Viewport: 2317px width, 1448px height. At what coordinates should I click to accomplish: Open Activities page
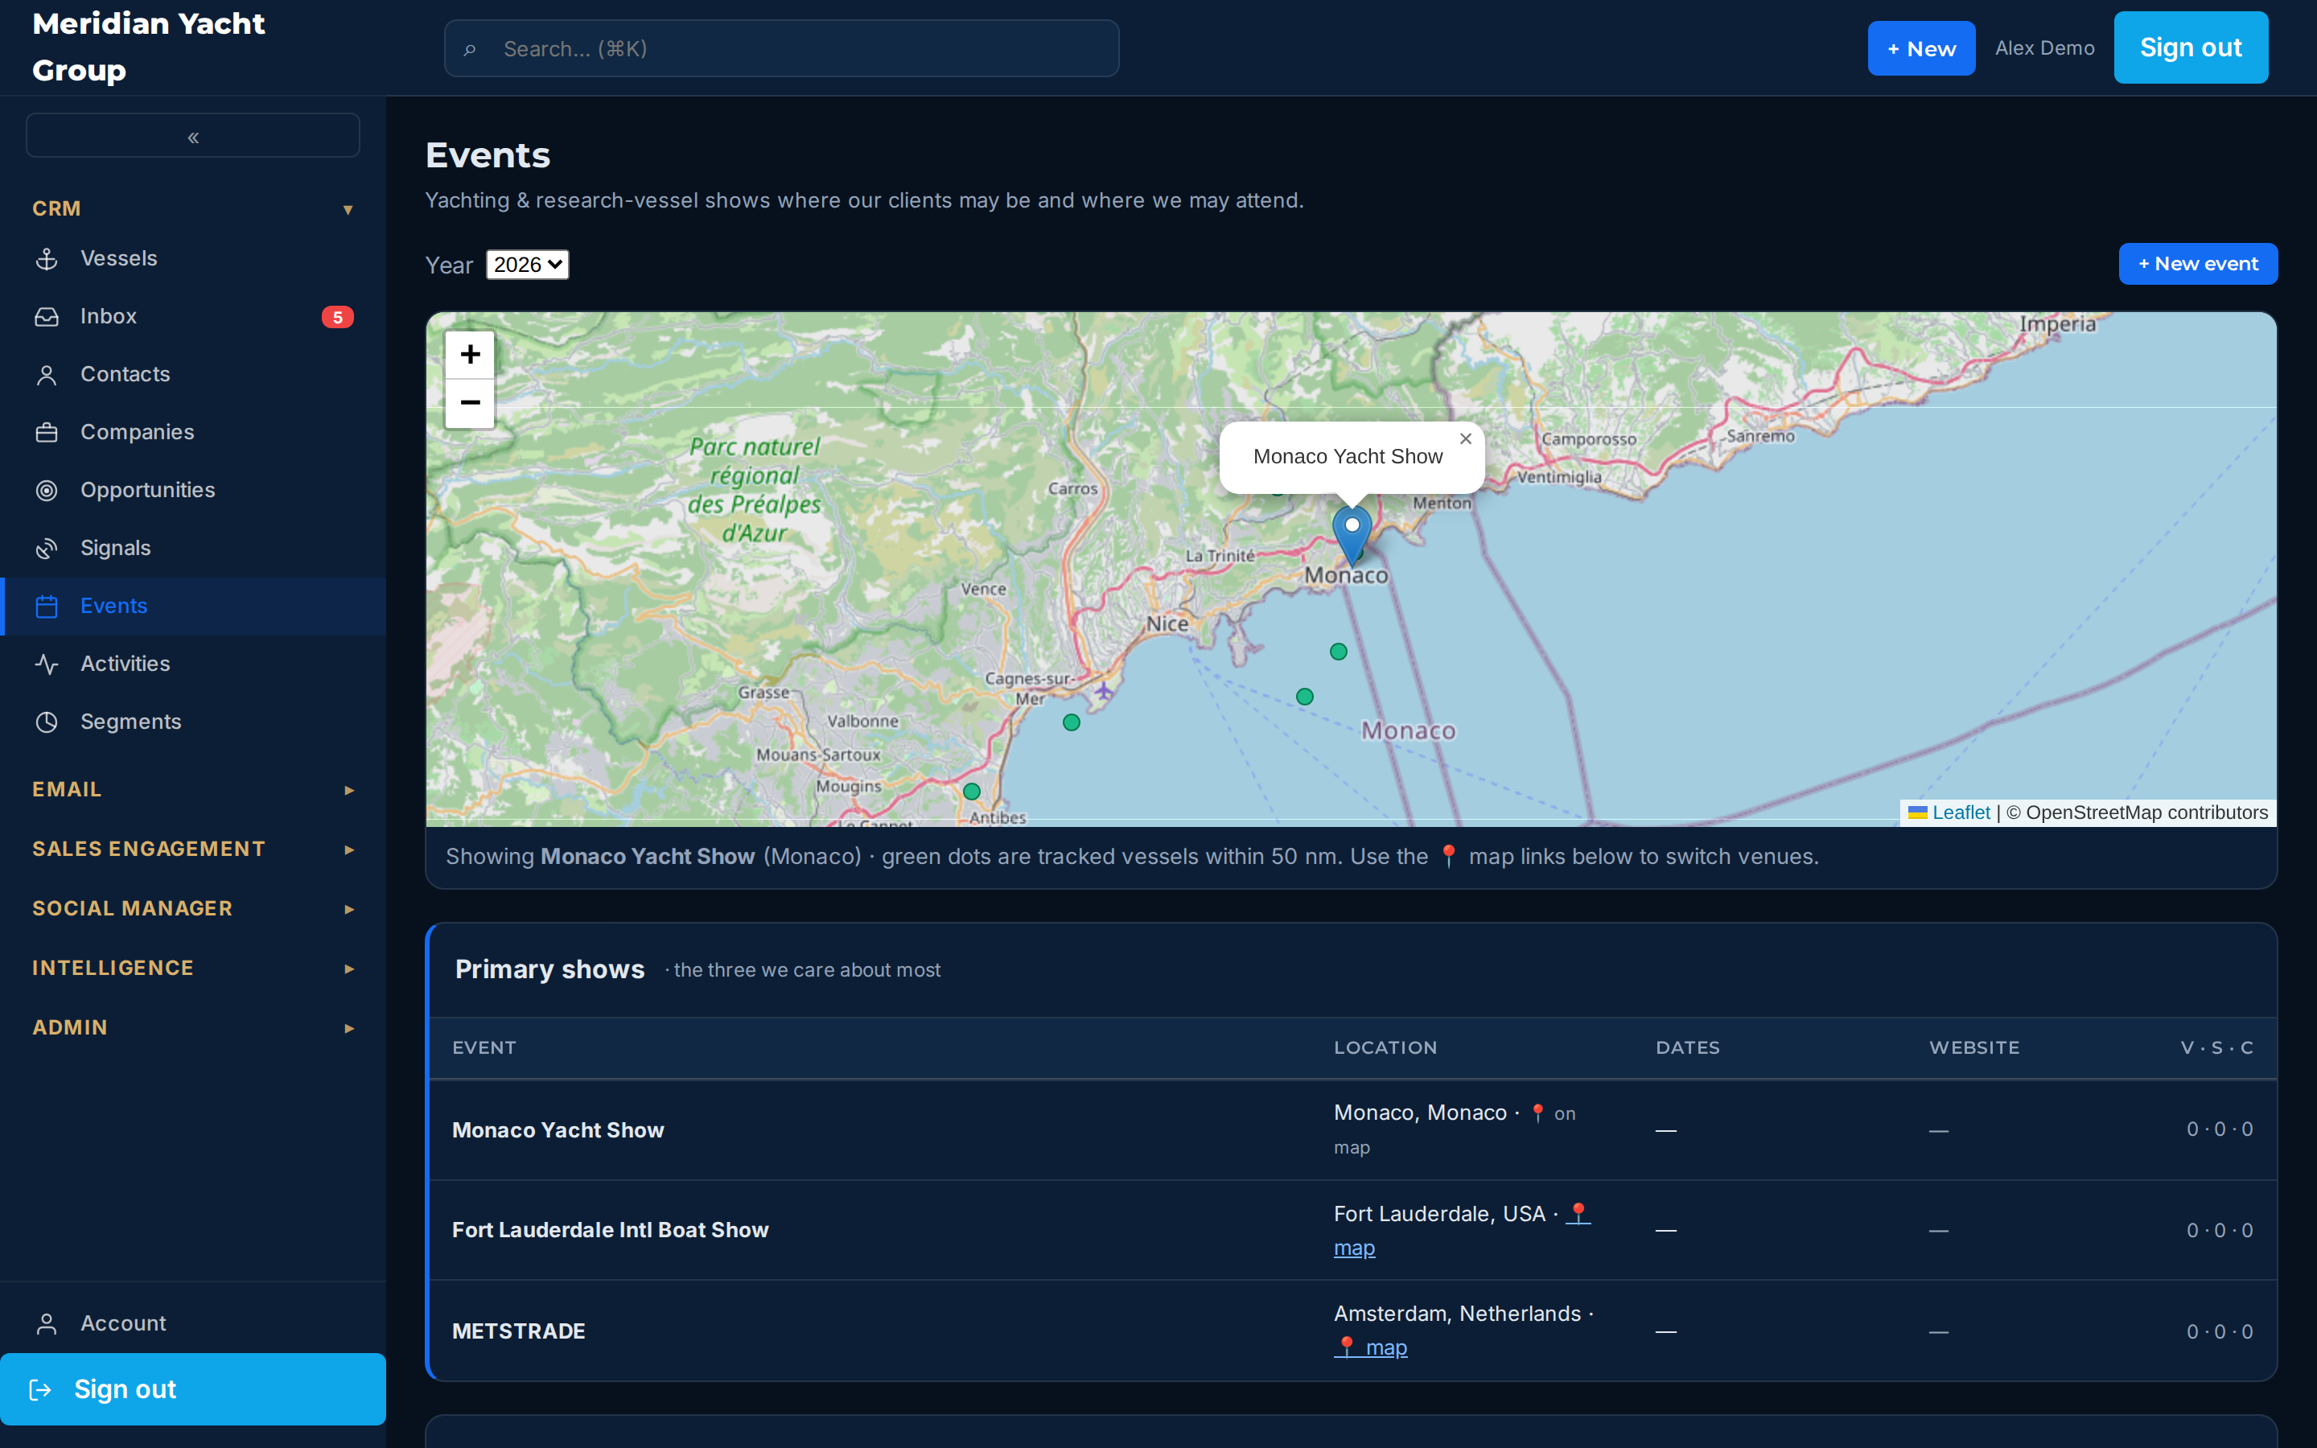[193, 664]
